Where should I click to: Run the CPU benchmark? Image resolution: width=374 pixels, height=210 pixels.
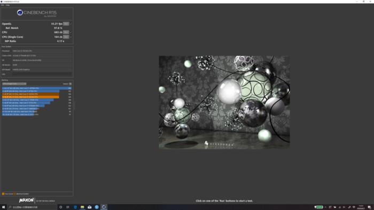66,32
